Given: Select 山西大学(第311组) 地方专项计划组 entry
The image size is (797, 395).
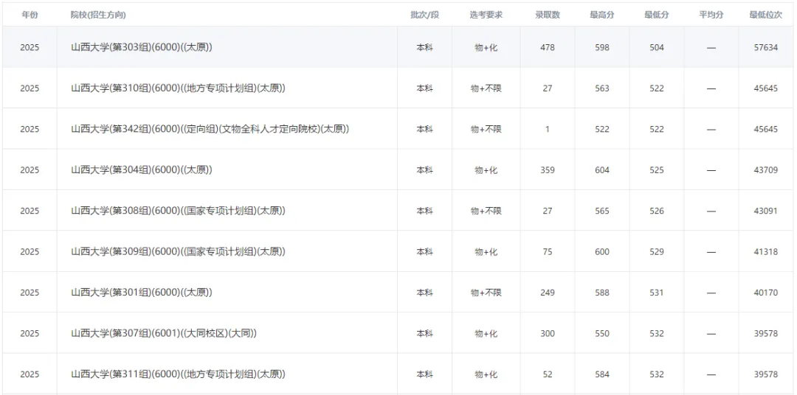Looking at the screenshot, I should pos(178,374).
